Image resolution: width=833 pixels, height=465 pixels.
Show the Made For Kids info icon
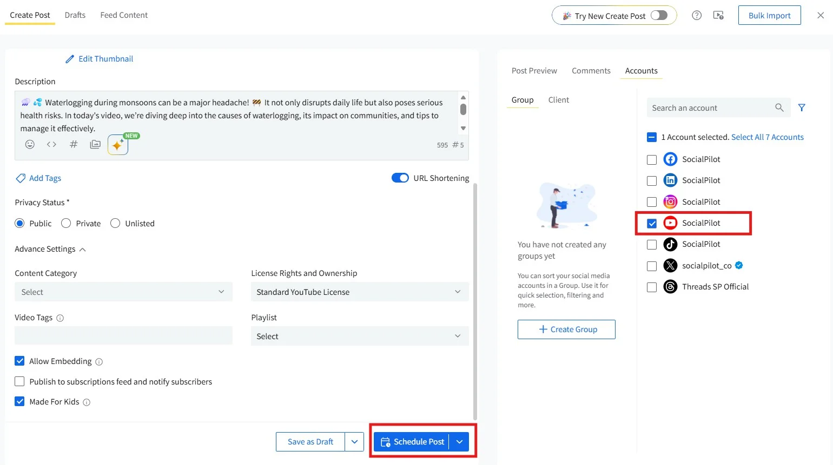[x=87, y=402]
